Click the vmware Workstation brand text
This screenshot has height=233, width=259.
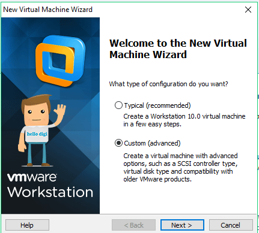pyautogui.click(x=50, y=186)
